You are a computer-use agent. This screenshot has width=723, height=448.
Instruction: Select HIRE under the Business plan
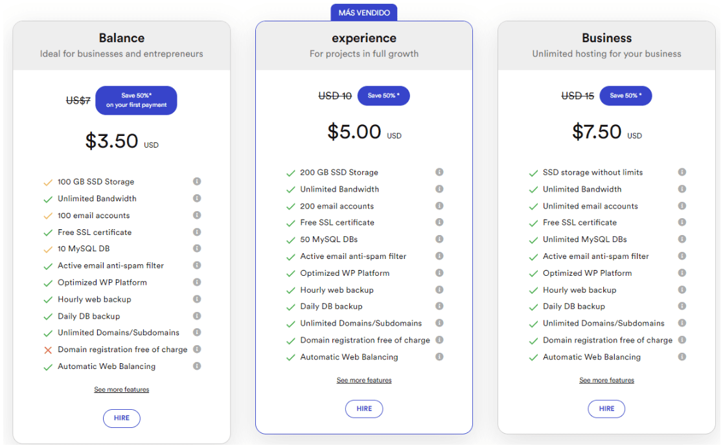point(606,409)
